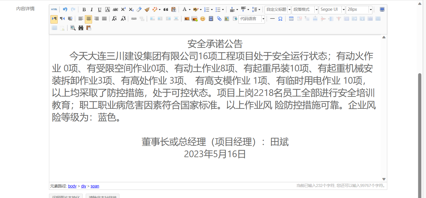The width and height of the screenshot is (426, 198).
Task: Expand auto typeset options arrow
Action: click(160, 10)
